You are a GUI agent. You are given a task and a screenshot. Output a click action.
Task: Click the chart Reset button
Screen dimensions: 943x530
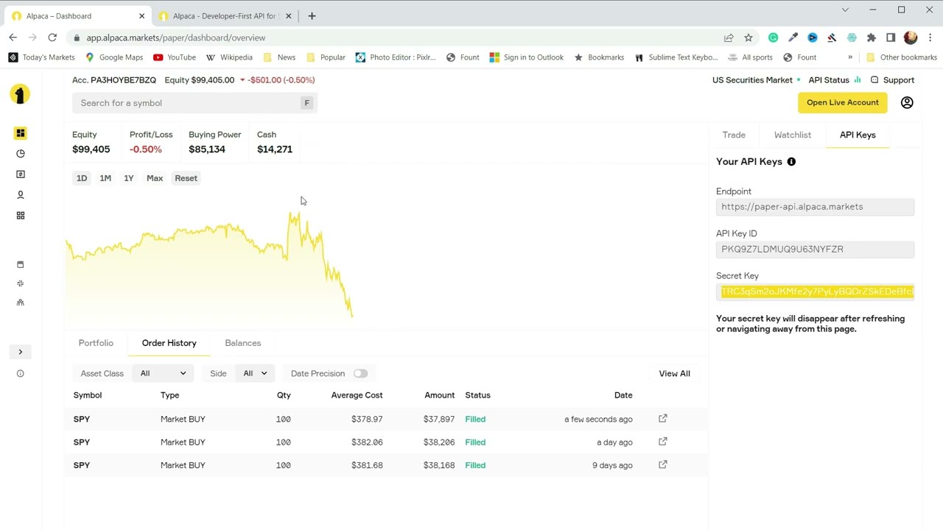tap(186, 178)
